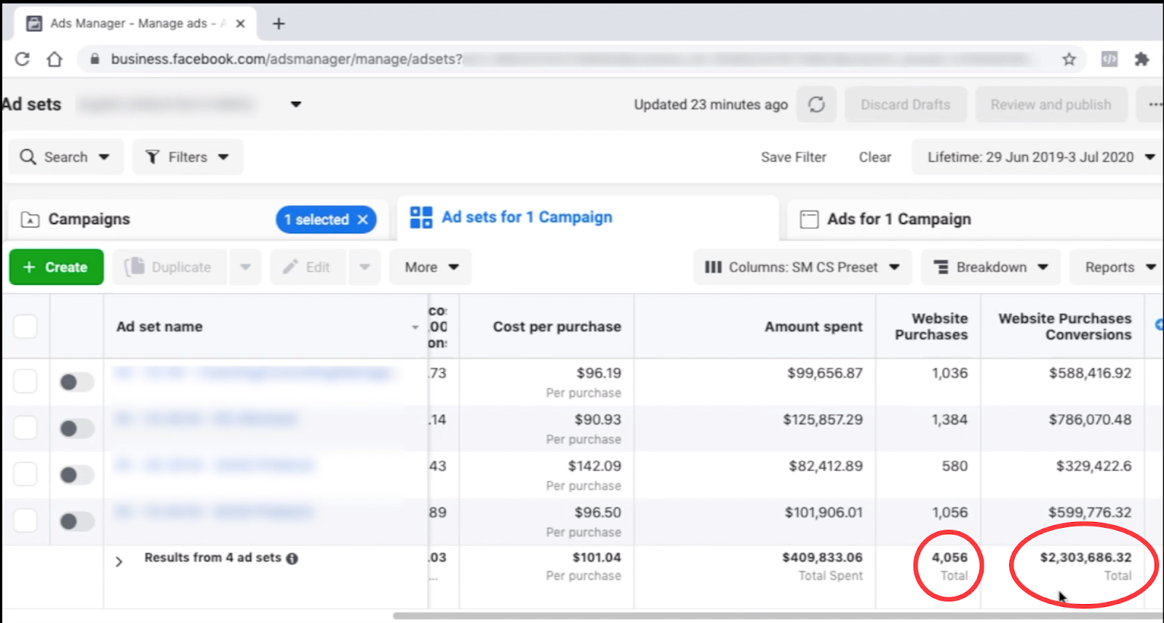Switch to the Campaigns tab
This screenshot has height=623, width=1164.
89,220
